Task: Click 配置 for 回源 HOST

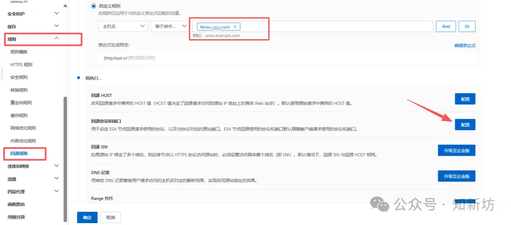Action: point(465,99)
